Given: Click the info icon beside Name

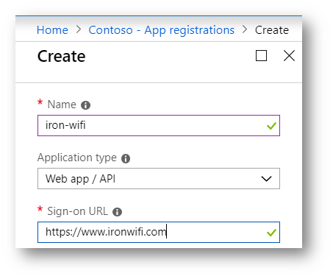Looking at the screenshot, I should coord(85,105).
